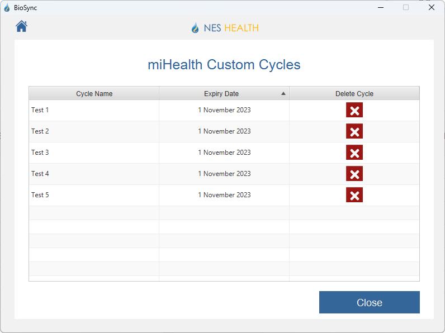Close the custom cycles screen

click(369, 302)
